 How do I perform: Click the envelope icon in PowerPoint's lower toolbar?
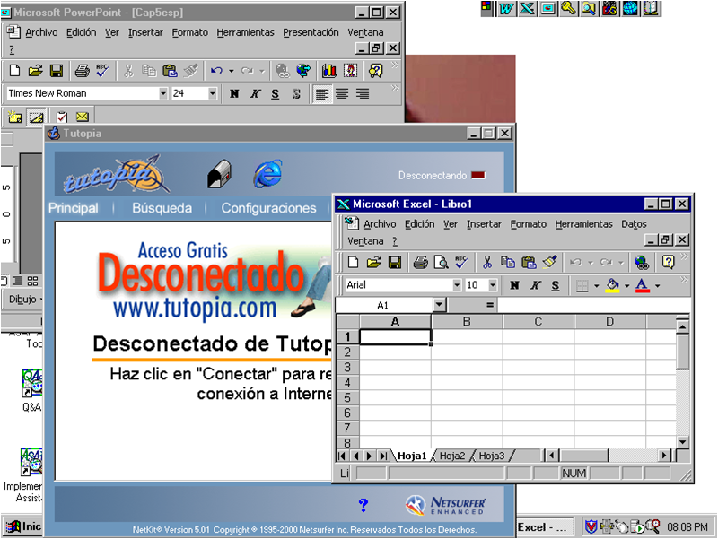83,117
